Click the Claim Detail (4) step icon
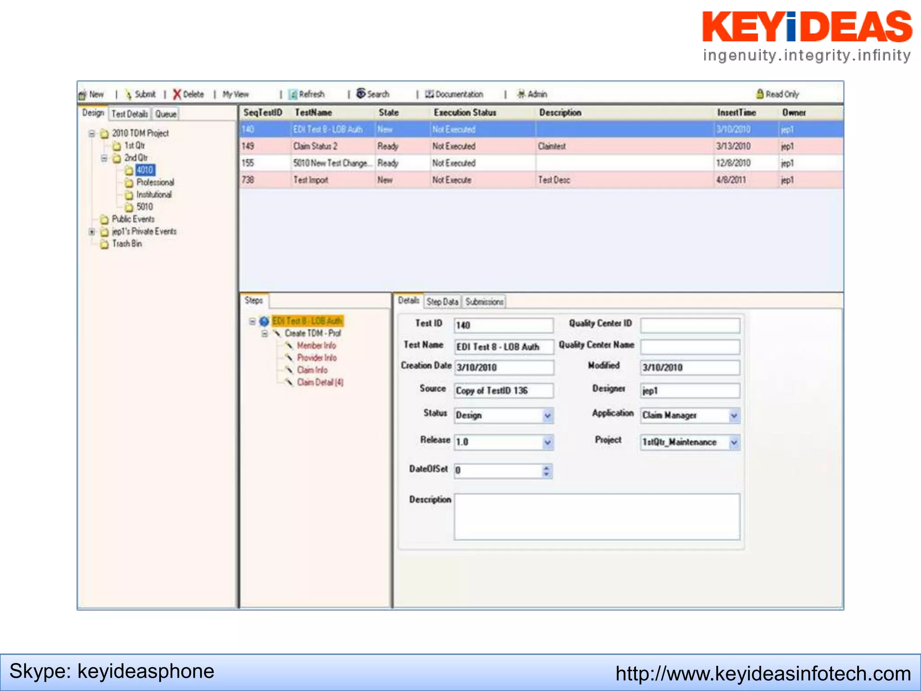Image resolution: width=921 pixels, height=691 pixels. pyautogui.click(x=290, y=382)
